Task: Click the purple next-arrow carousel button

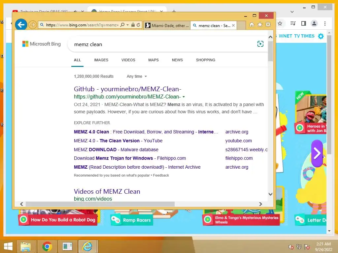Action: click(x=317, y=154)
